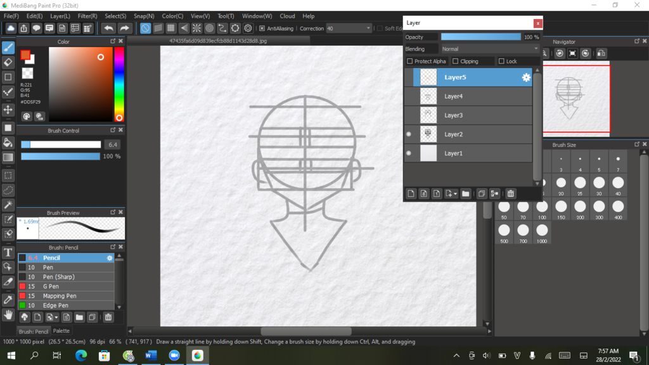
Task: Select the Brush tool in left toolbar
Action: coord(8,48)
